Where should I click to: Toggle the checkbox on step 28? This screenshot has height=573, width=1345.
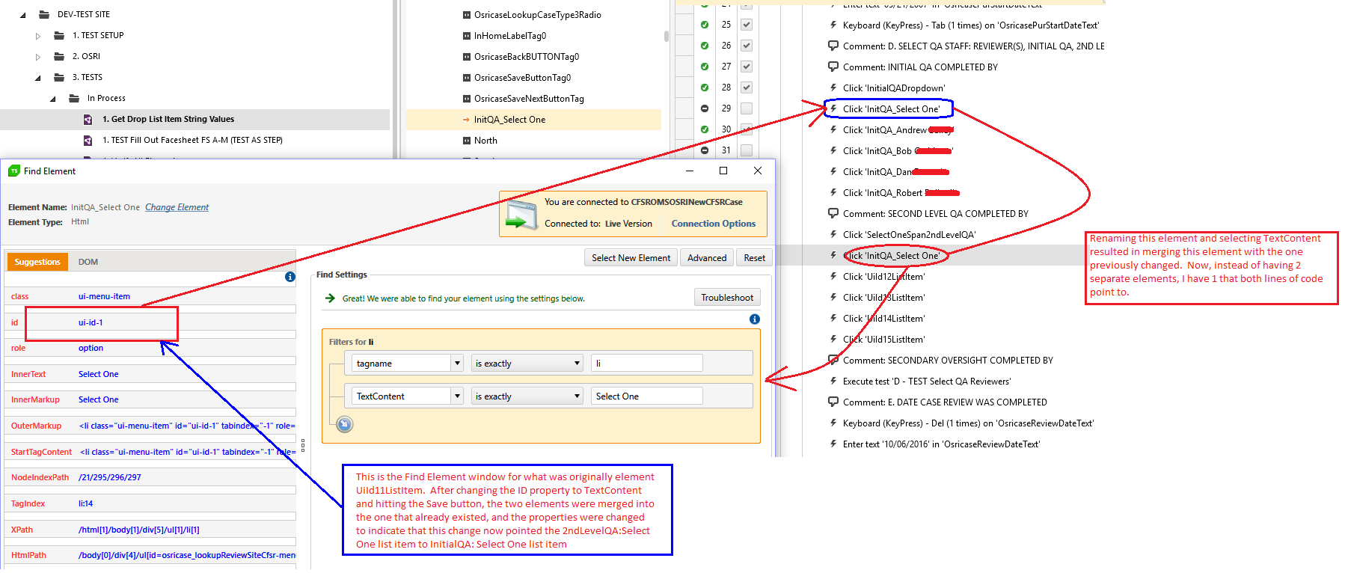(x=746, y=88)
